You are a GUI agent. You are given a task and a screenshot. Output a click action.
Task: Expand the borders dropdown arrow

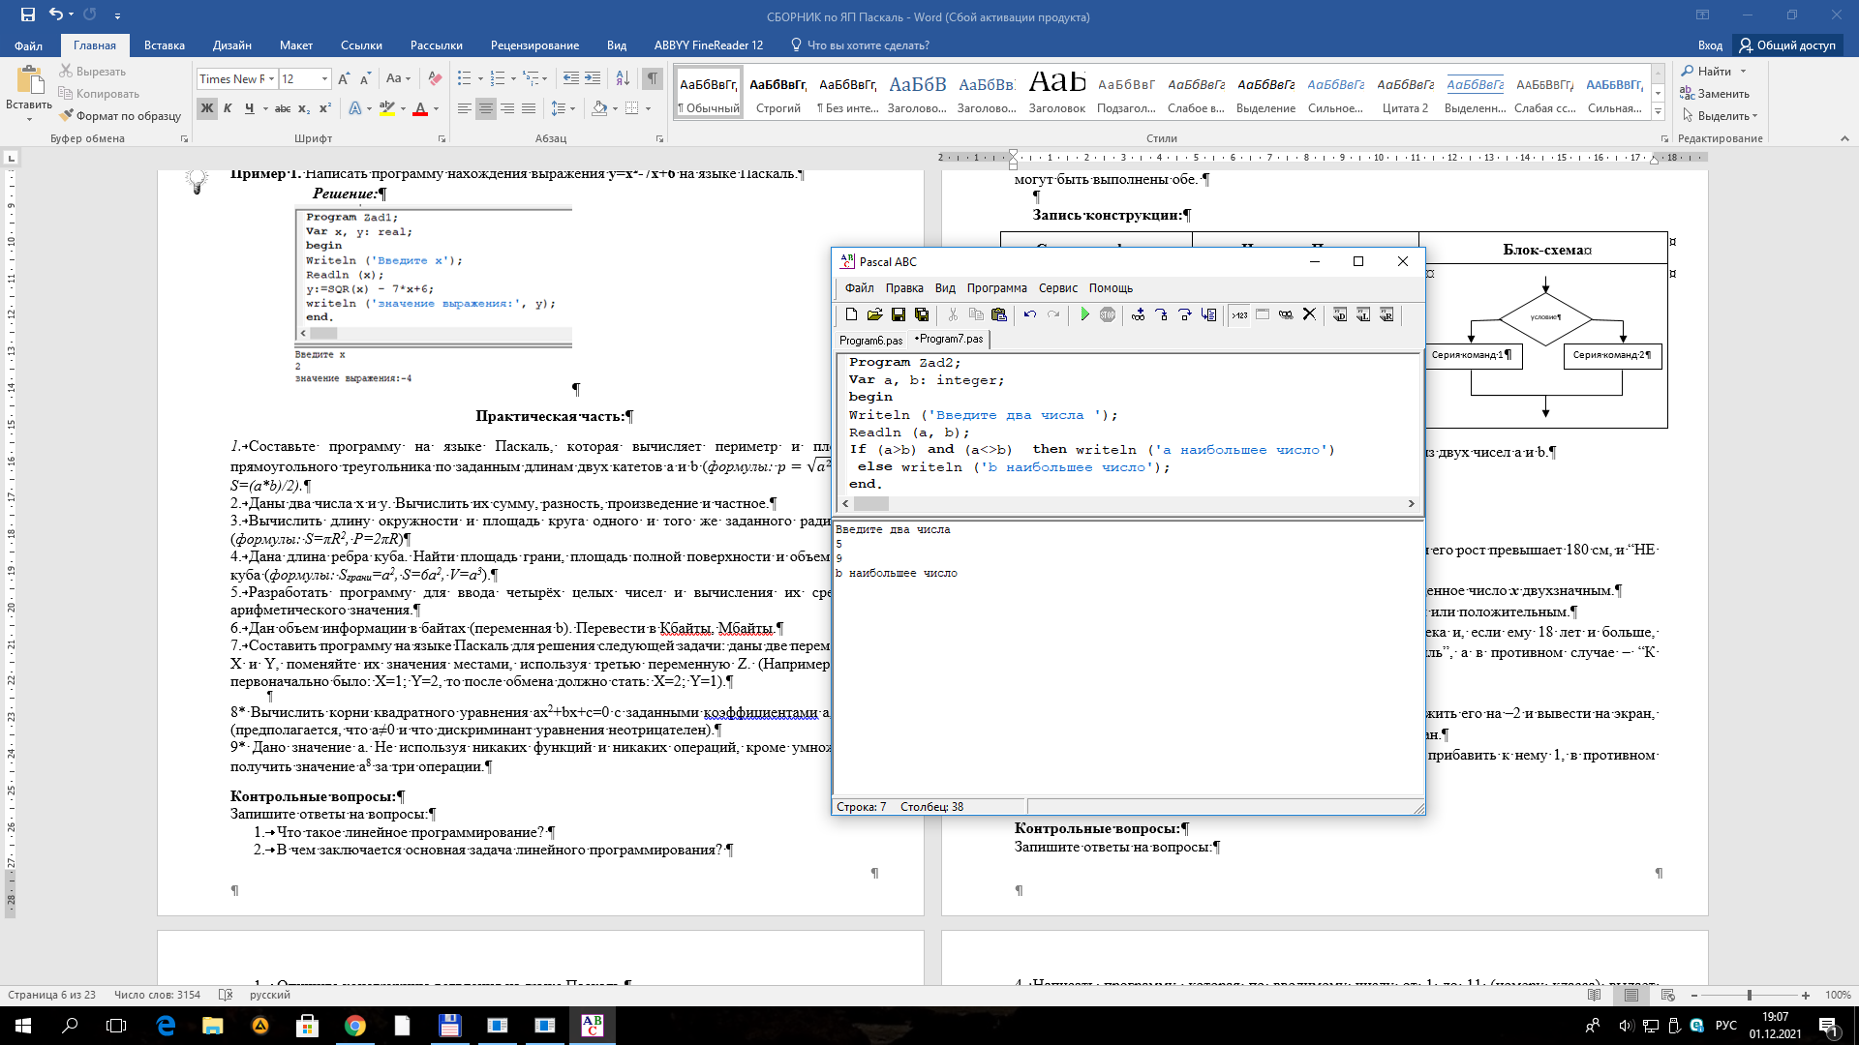click(648, 108)
